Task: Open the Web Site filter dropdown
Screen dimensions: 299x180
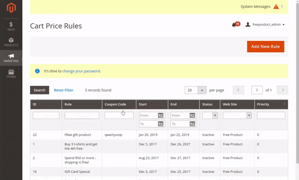Action: click(x=237, y=115)
